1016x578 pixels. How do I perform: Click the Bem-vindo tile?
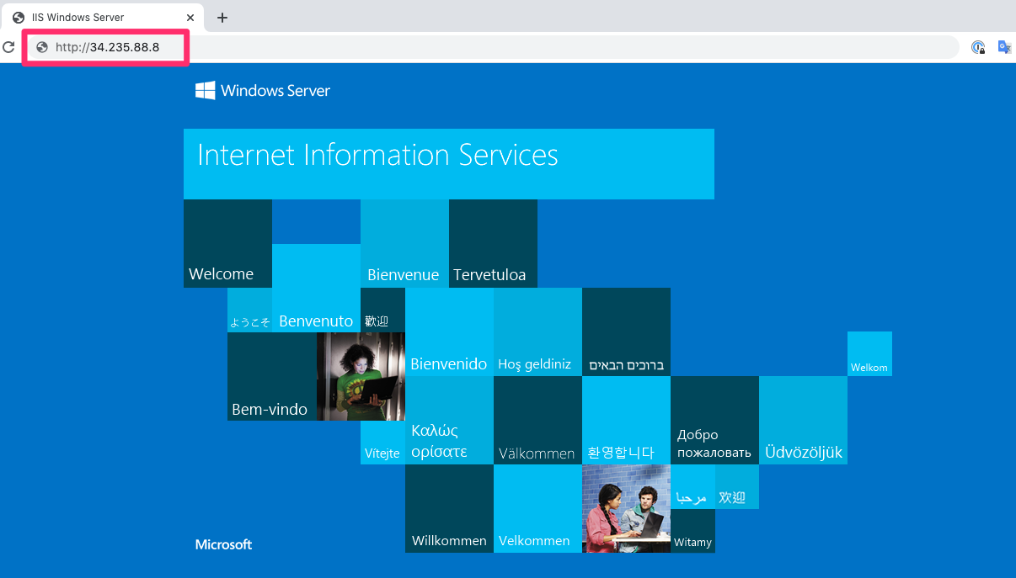[x=272, y=377]
